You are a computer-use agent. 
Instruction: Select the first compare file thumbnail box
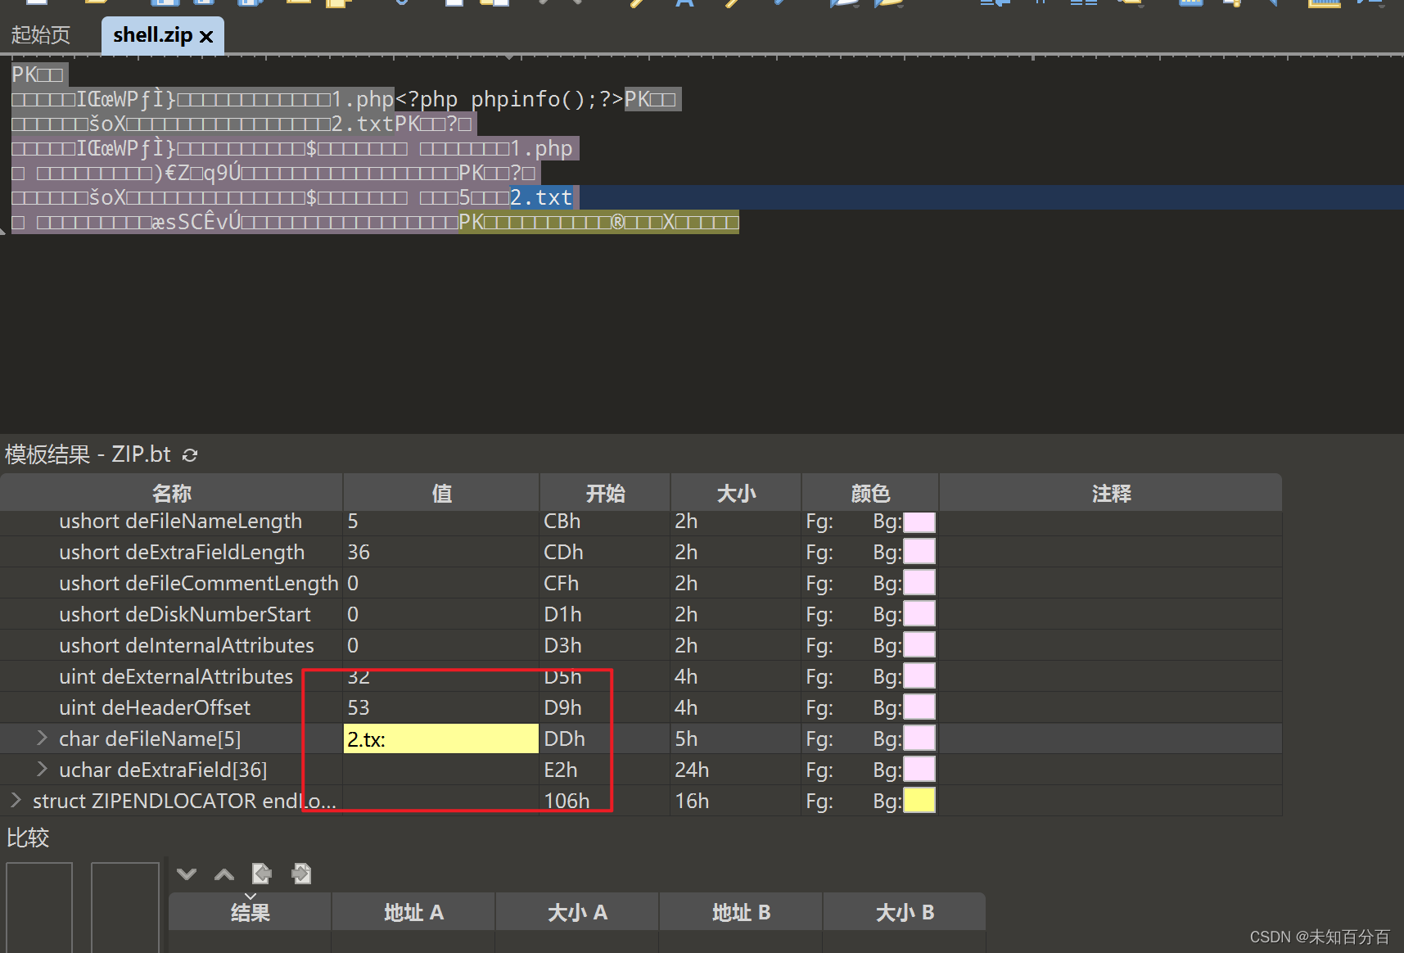click(39, 907)
